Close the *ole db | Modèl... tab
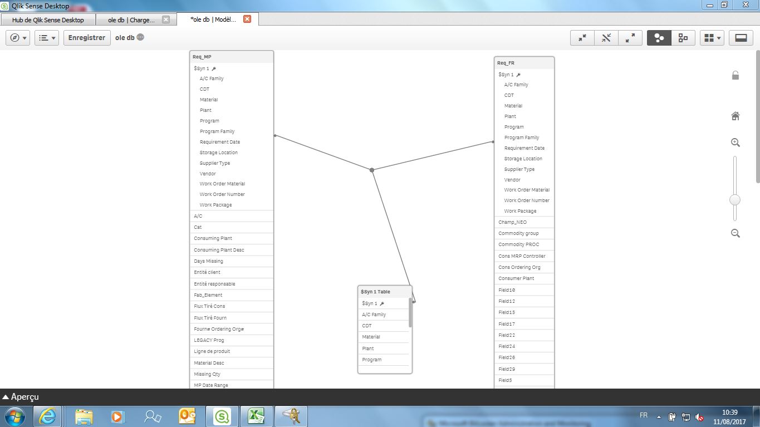The image size is (760, 427). coord(247,19)
